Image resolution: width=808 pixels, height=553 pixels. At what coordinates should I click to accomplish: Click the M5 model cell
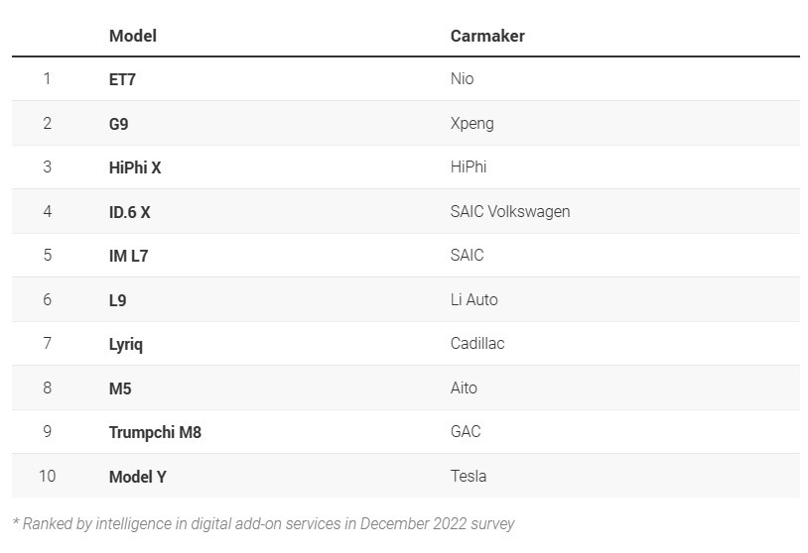(120, 388)
